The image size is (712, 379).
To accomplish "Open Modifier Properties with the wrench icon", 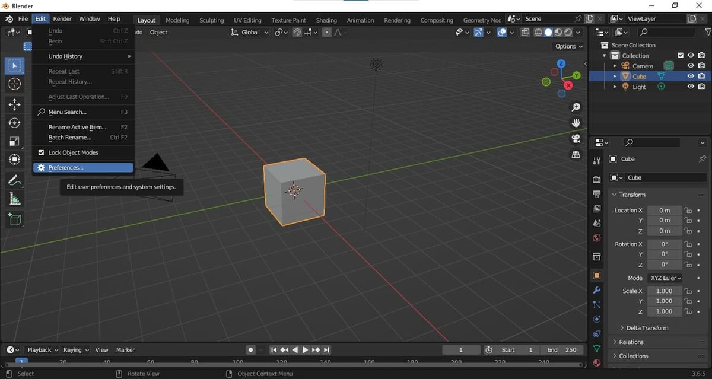I will click(x=596, y=290).
